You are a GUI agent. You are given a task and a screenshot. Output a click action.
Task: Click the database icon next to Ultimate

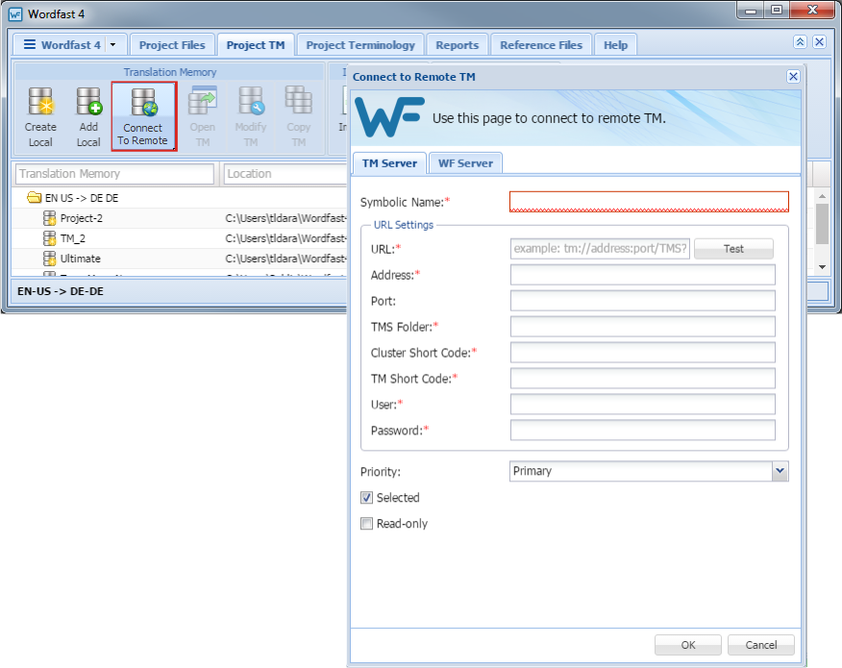49,258
